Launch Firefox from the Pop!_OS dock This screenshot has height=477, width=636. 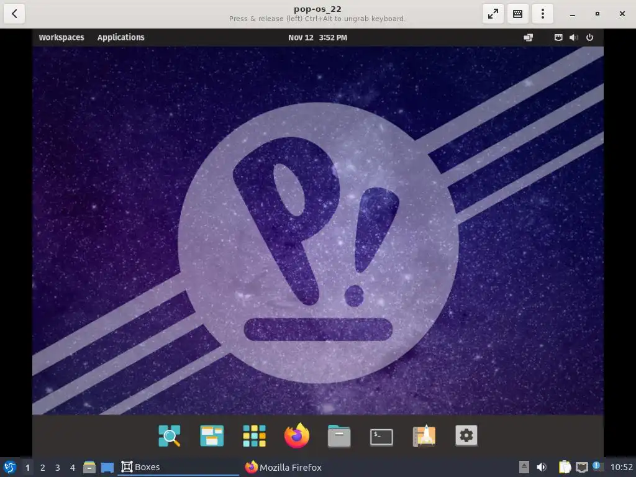point(296,435)
